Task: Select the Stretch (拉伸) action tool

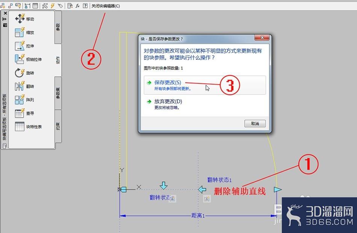Action: (x=24, y=46)
